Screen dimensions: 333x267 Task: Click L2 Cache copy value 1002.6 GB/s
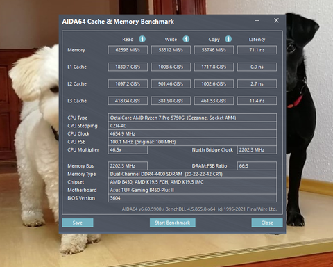pyautogui.click(x=214, y=84)
